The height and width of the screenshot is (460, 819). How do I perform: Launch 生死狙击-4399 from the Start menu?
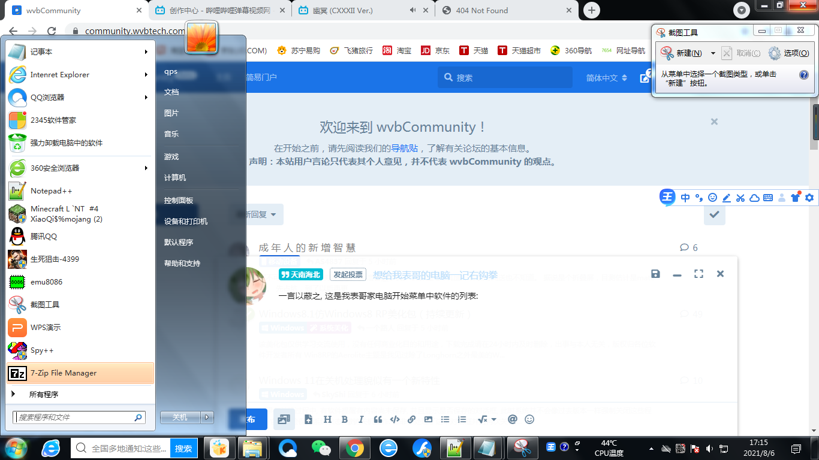[80, 259]
